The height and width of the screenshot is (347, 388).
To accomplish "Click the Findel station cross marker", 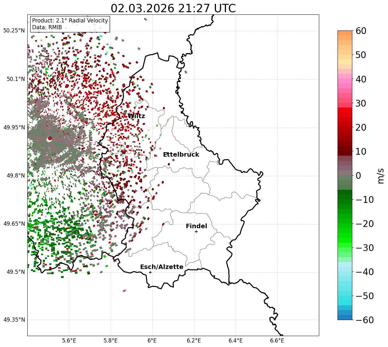I will click(x=196, y=231).
